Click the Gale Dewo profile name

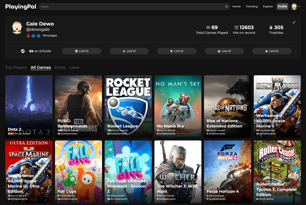(40, 24)
